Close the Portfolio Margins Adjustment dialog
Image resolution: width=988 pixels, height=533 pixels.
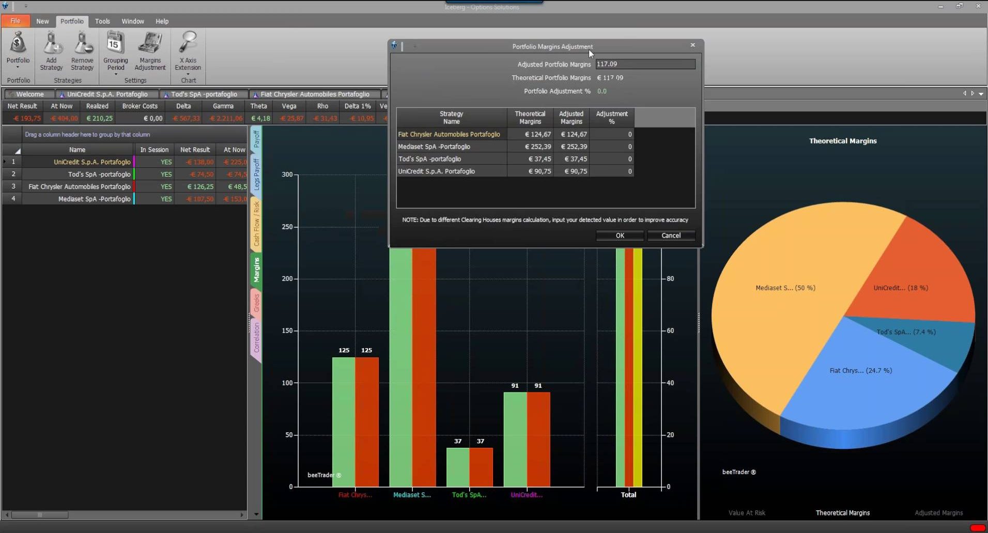(693, 45)
